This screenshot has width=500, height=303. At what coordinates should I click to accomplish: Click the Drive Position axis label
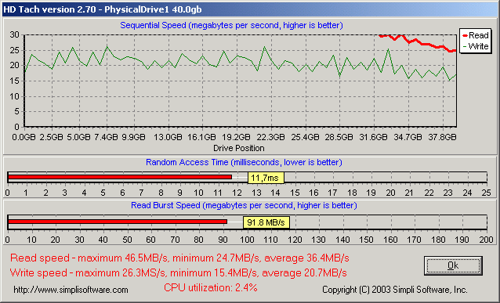point(239,148)
